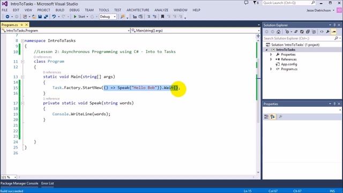The width and height of the screenshot is (343, 193).
Task: Click View Code icon in Solution Explorer
Action: 322,32
